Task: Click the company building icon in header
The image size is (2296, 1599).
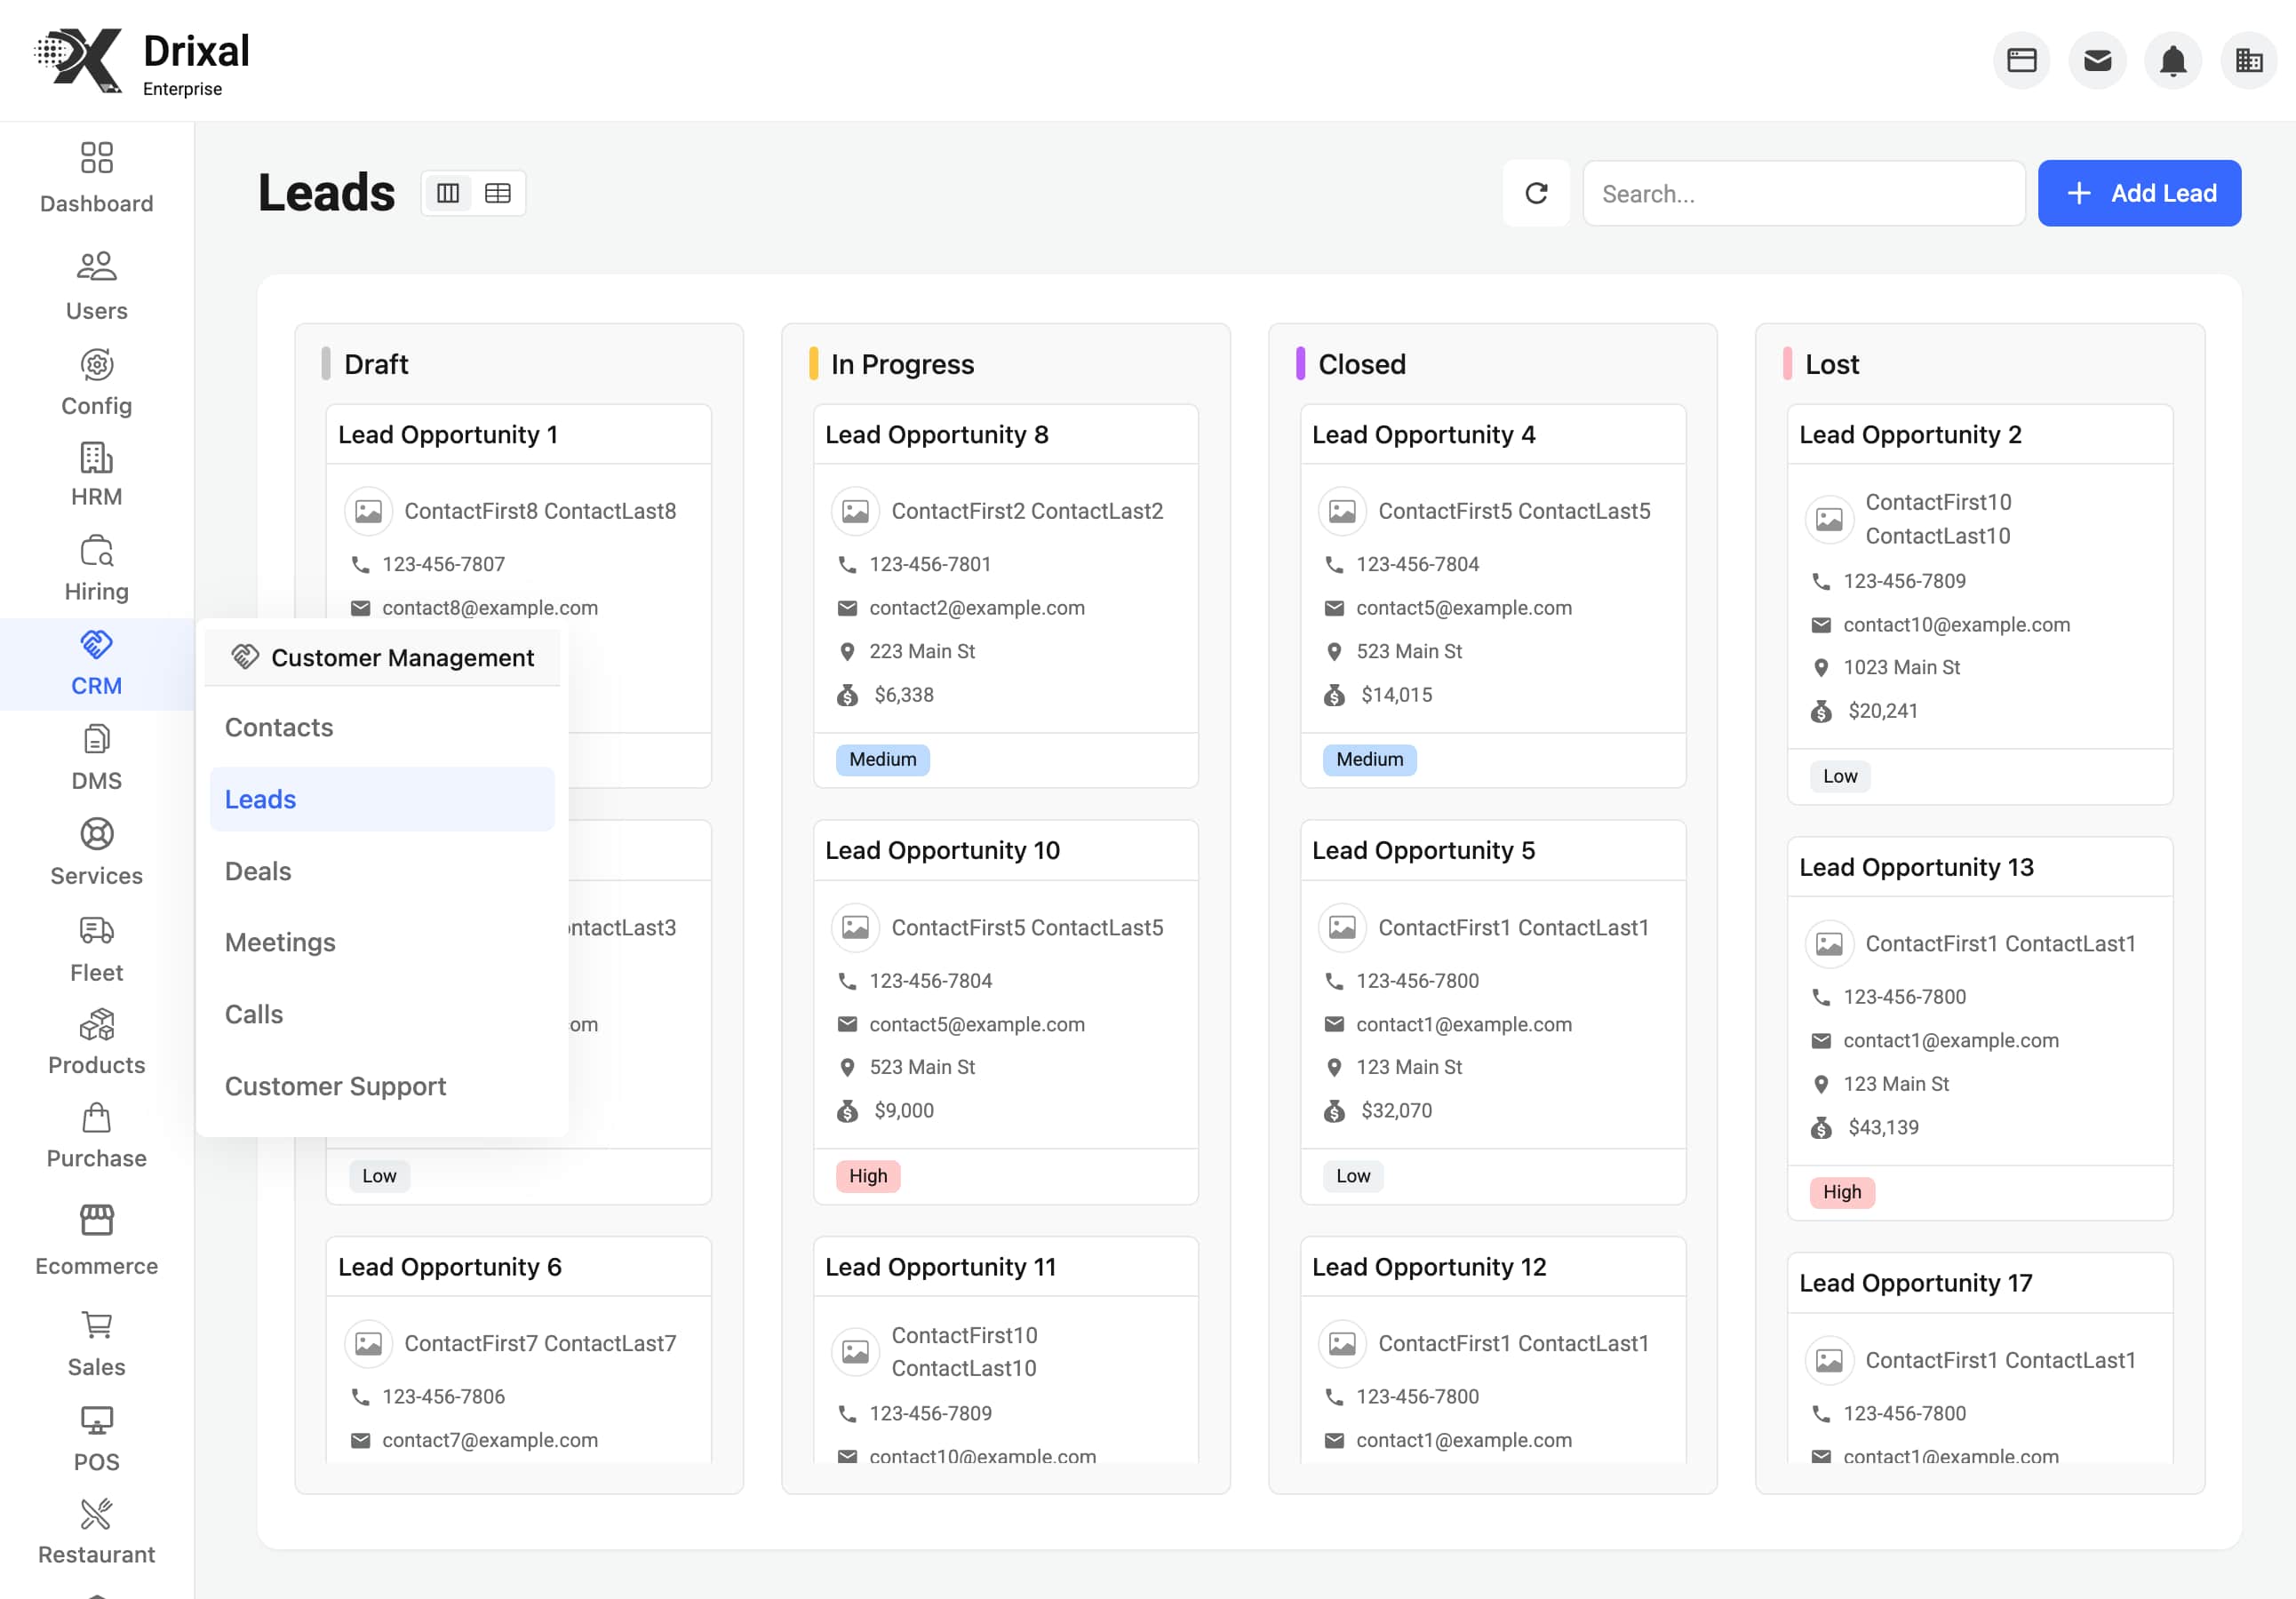Action: (2248, 61)
